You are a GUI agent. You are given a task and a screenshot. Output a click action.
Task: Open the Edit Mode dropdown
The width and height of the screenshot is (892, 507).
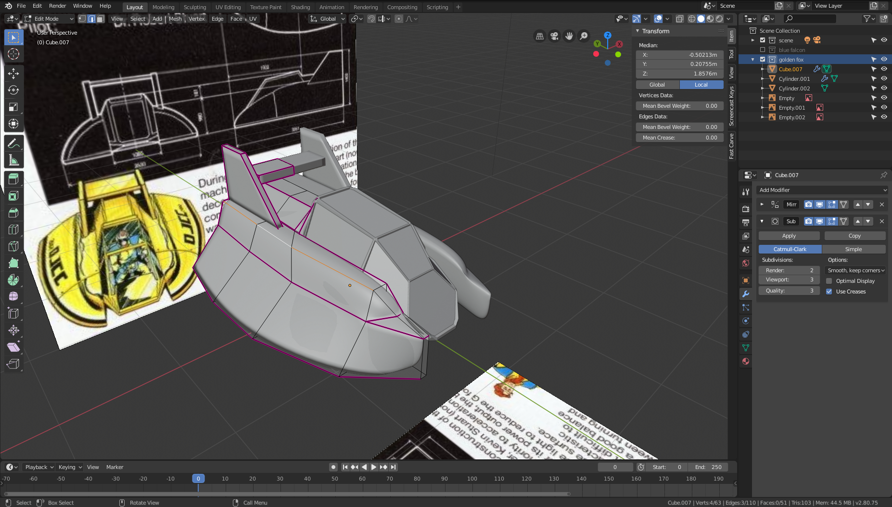click(x=49, y=19)
